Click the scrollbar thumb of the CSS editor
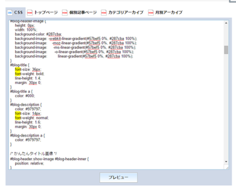 pos(226,50)
